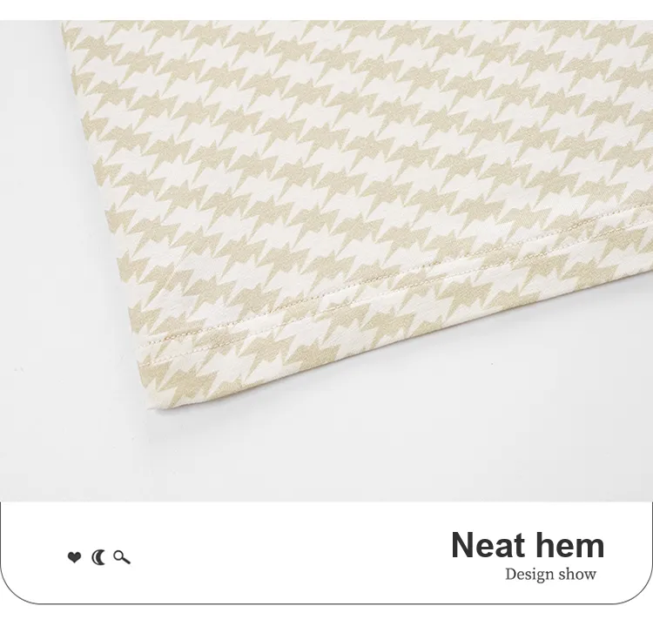Click the crescent moon icon
Viewport: 653px width, 626px height.
[x=98, y=557]
